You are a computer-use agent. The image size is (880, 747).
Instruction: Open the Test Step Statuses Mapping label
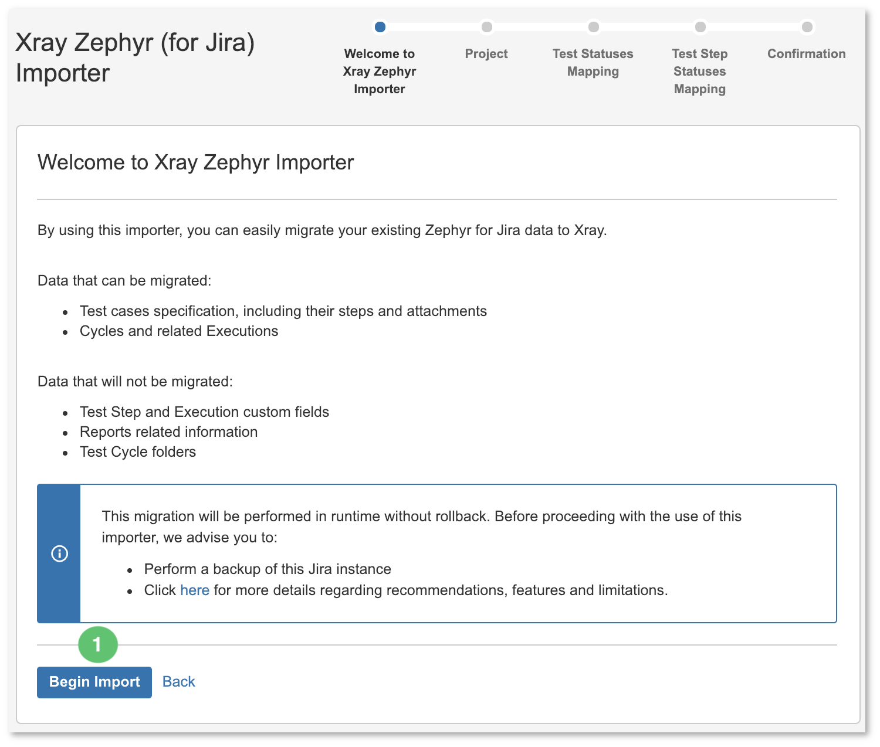coord(700,72)
